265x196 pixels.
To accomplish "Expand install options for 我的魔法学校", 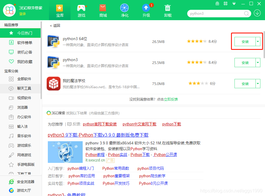I will pyautogui.click(x=258, y=84).
